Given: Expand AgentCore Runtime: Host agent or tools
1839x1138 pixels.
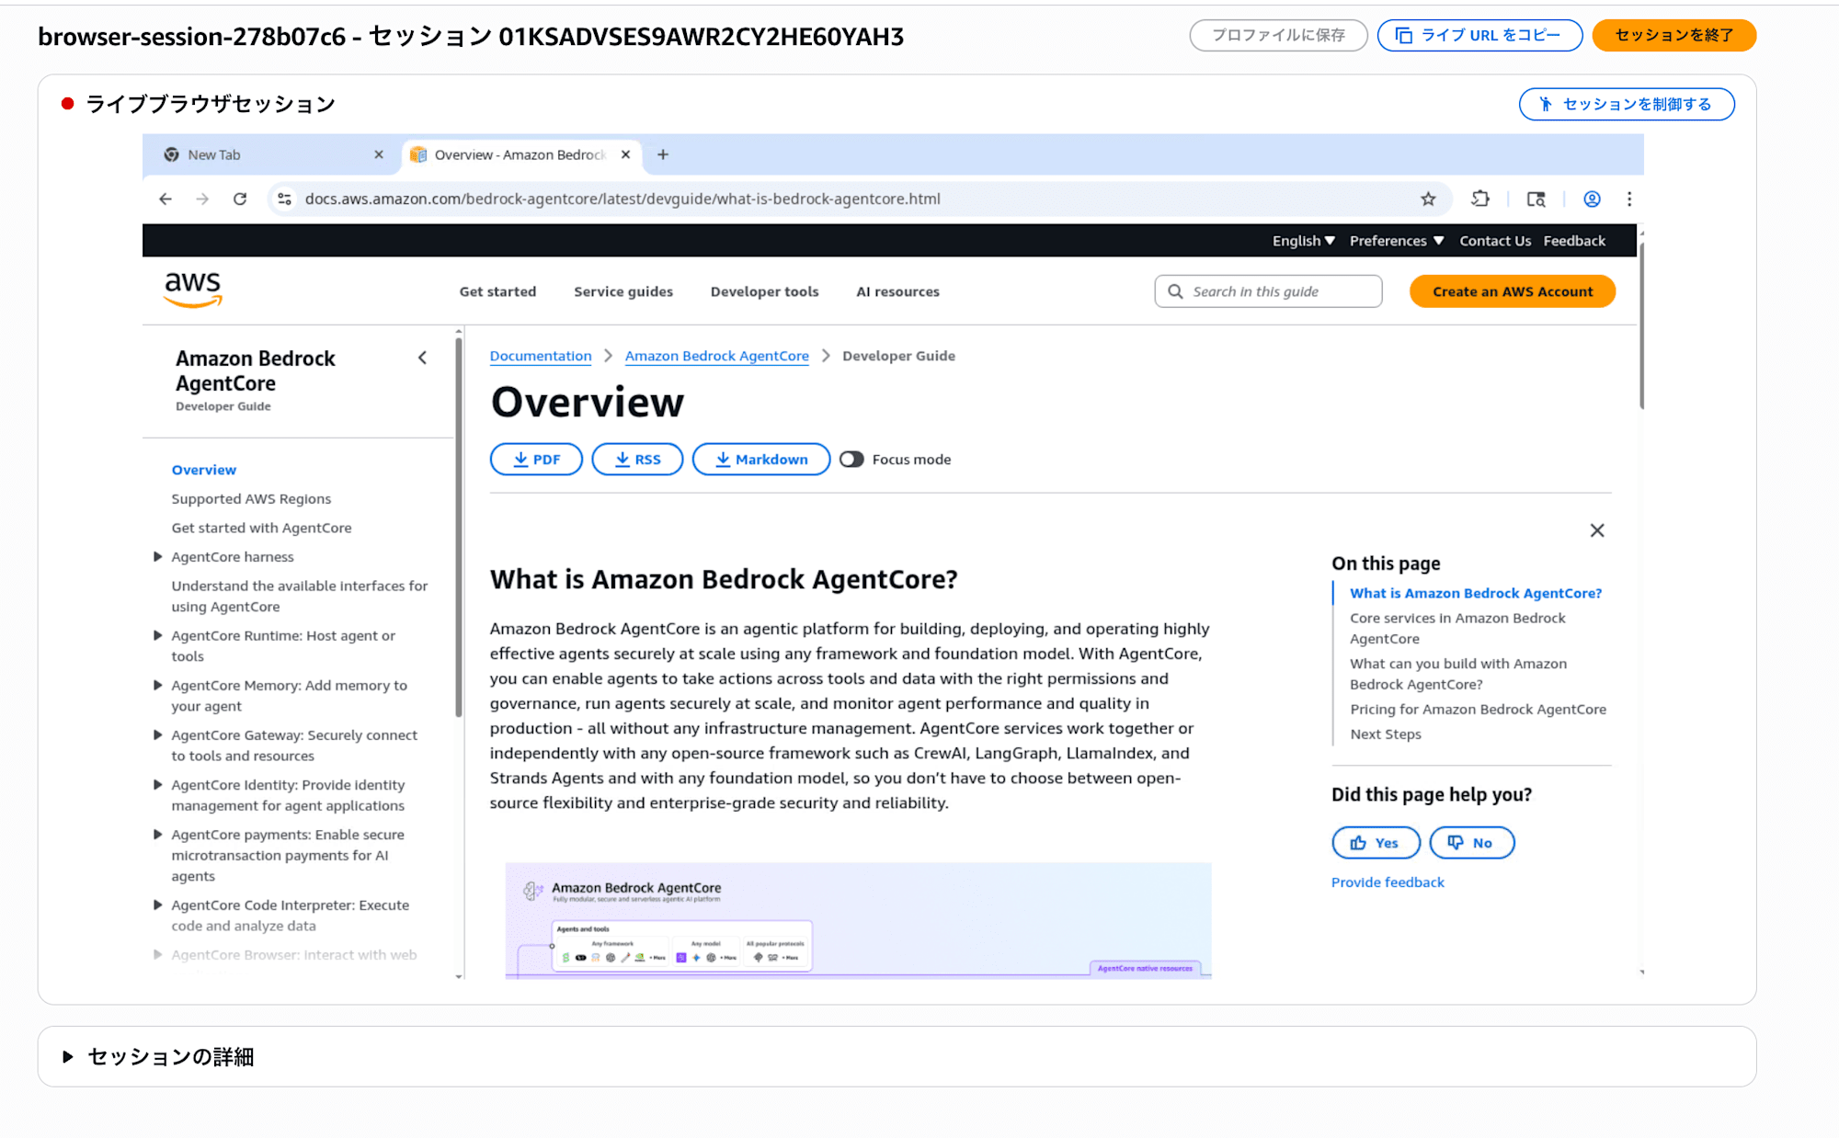Looking at the screenshot, I should (158, 636).
